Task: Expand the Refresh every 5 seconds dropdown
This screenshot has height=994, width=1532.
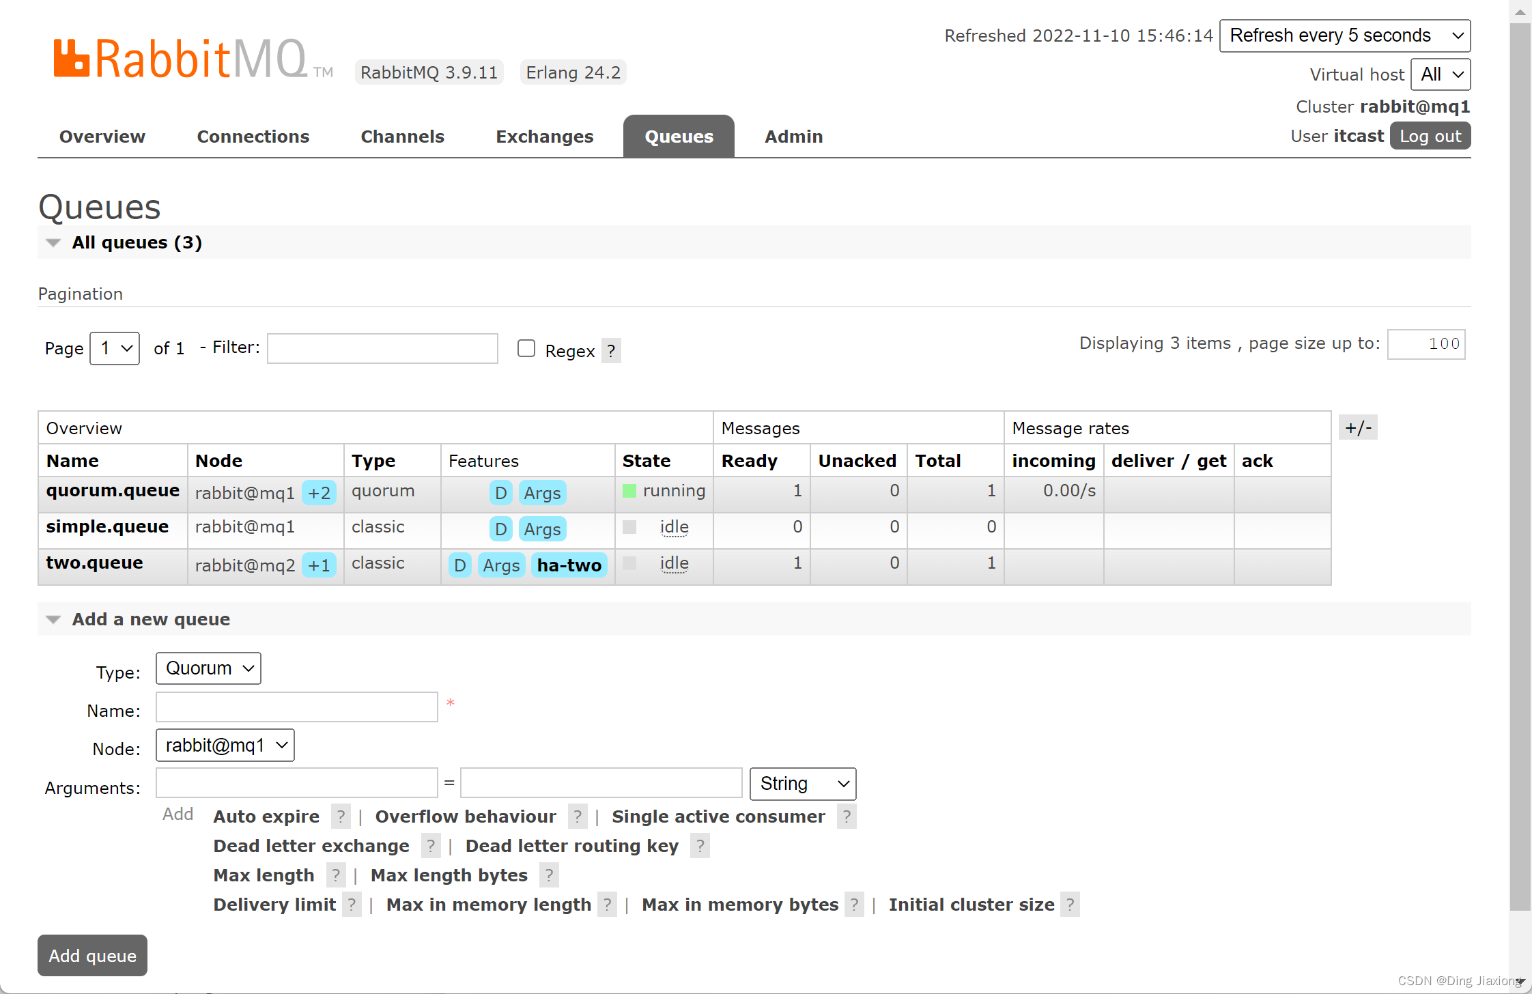Action: click(1346, 35)
